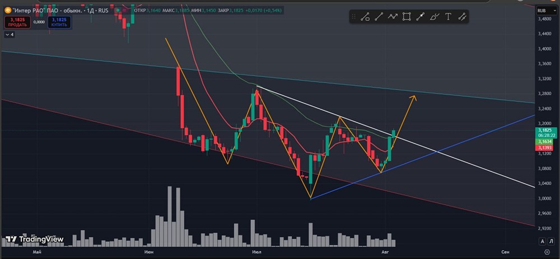
Task: Click the 3,4800 price scale label
Action: tap(545, 19)
